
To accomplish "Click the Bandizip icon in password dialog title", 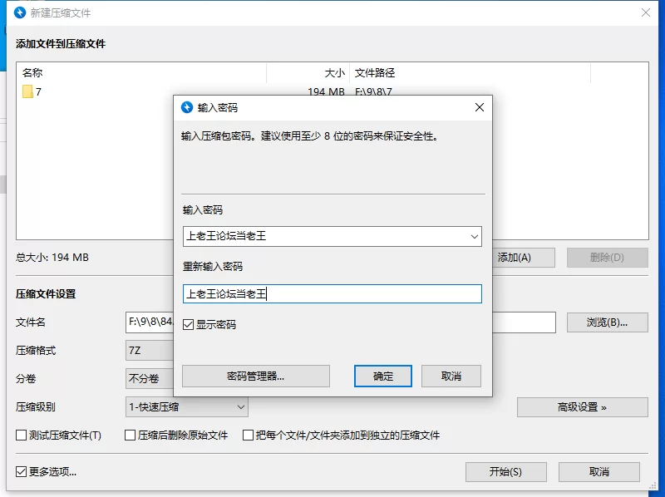I will click(x=187, y=108).
